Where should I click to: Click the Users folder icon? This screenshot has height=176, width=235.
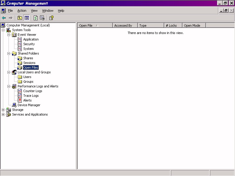20,77
